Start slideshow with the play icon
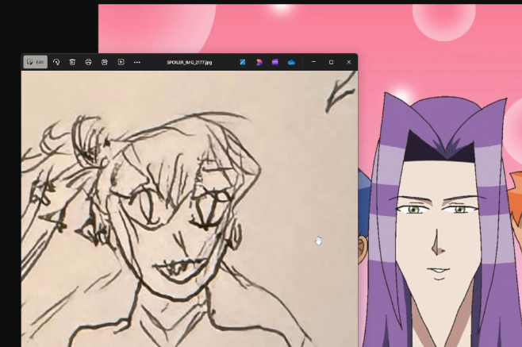 tap(121, 62)
